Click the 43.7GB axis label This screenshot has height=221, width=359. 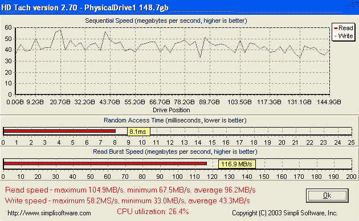point(109,102)
